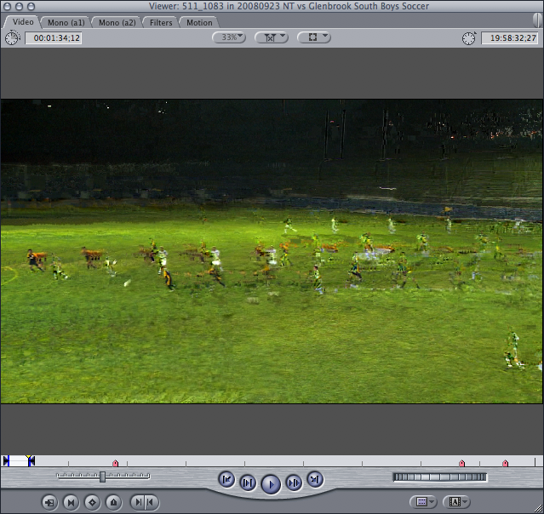Add a motion keyframe with diamond button

(x=92, y=502)
